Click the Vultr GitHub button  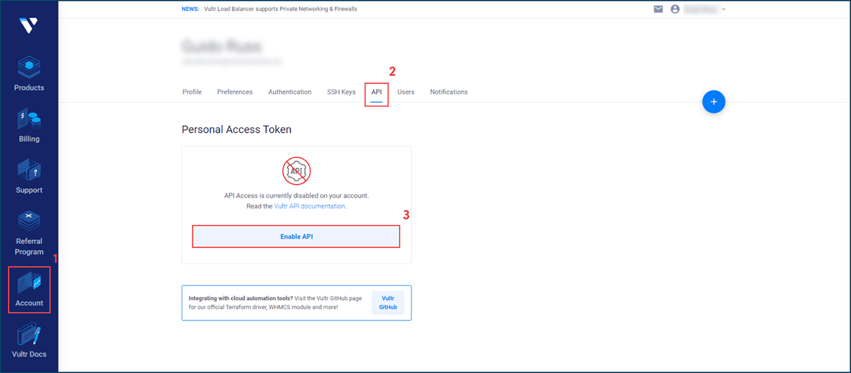point(388,303)
